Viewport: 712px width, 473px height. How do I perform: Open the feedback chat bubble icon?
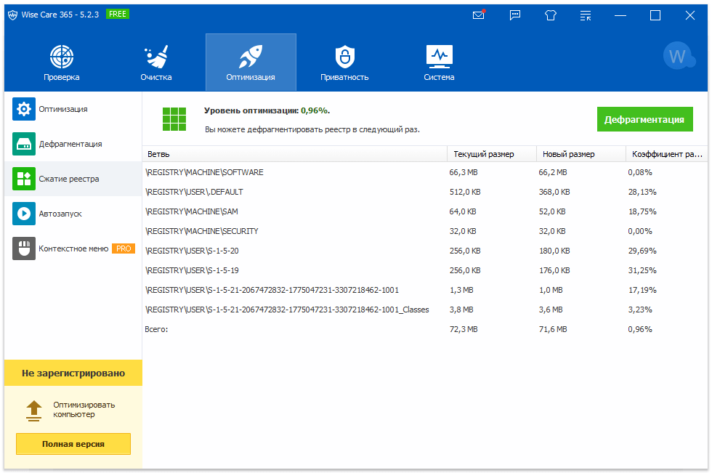tap(515, 15)
